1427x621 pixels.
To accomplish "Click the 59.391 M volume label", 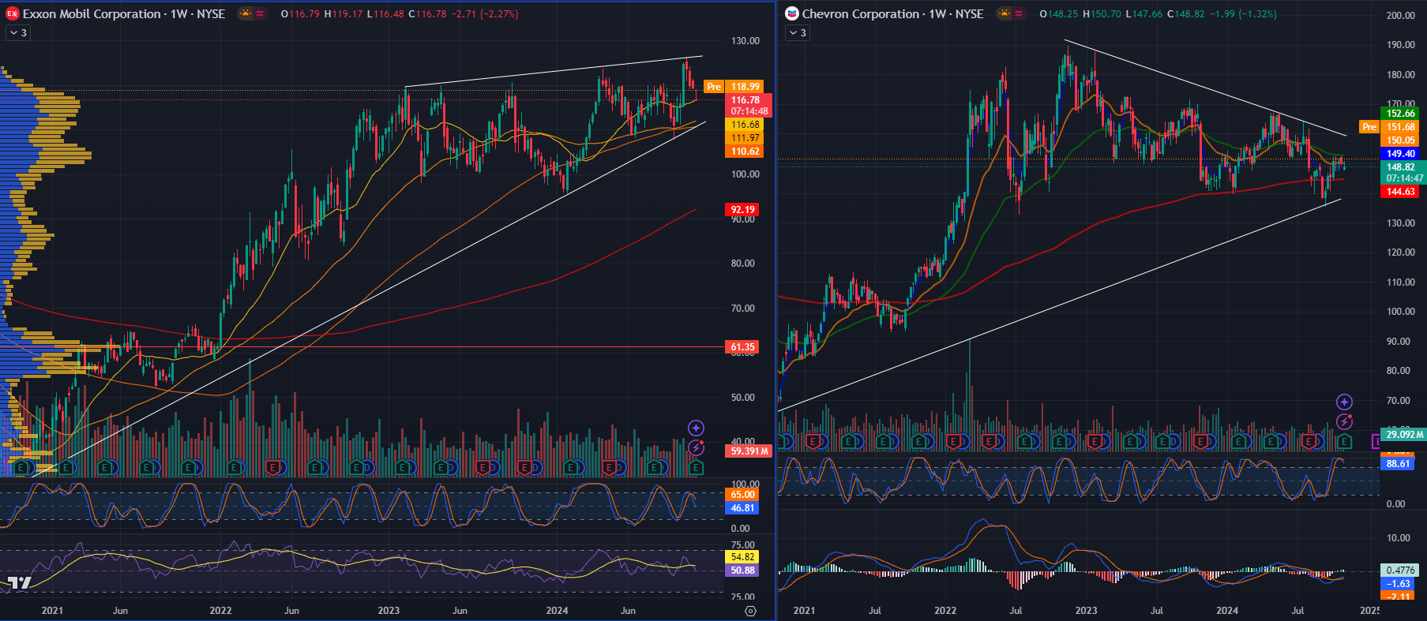I will pyautogui.click(x=748, y=451).
